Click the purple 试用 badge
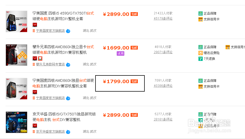This screenshot has width=245, height=139. (121, 53)
